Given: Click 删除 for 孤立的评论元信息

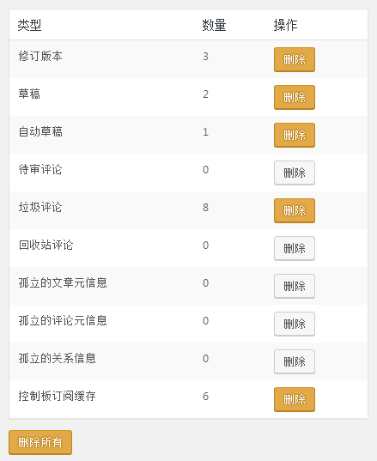Looking at the screenshot, I should tap(295, 324).
